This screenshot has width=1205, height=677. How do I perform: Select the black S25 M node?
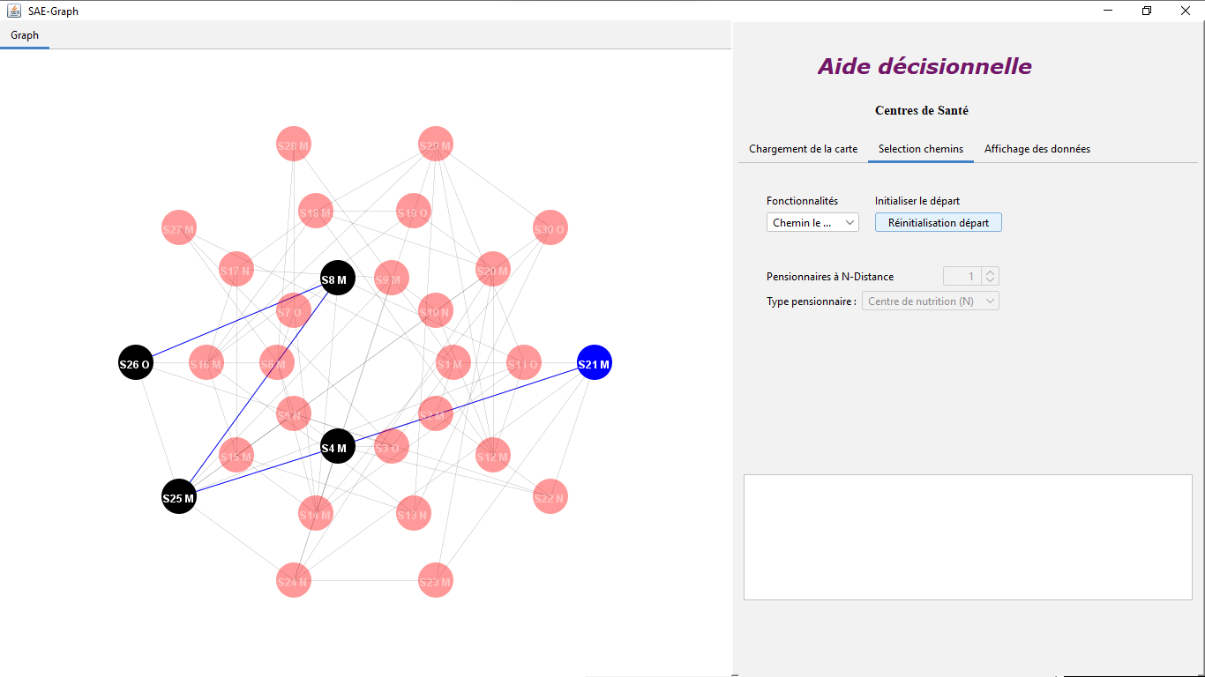178,497
